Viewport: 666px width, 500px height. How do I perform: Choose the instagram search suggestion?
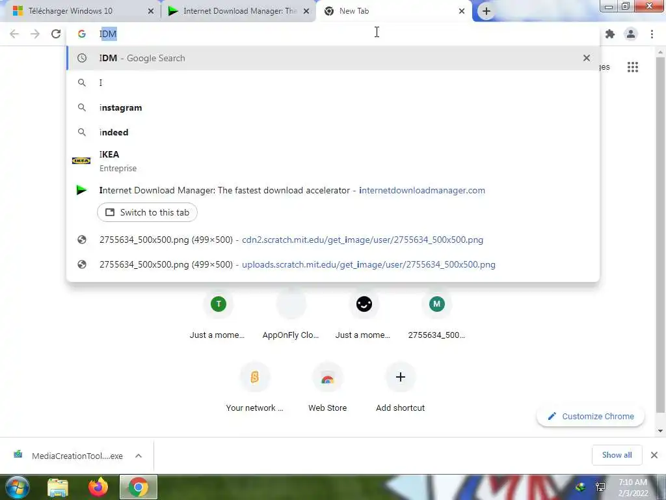point(332,107)
